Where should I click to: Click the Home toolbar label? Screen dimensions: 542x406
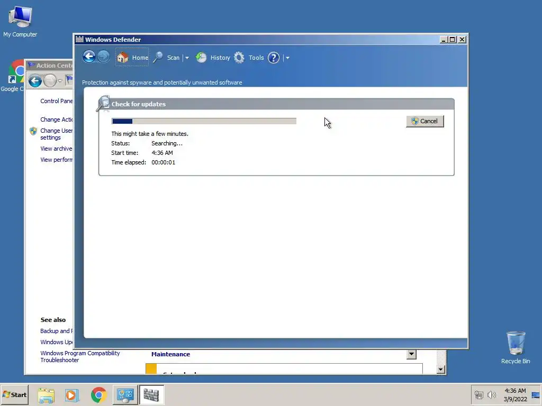[x=140, y=58]
